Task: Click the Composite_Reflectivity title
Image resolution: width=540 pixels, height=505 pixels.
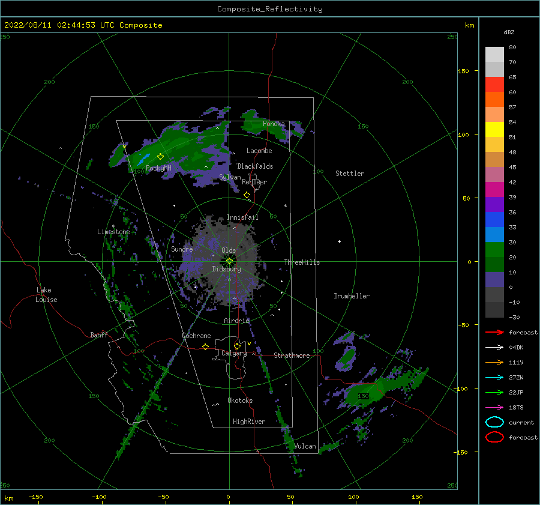Action: pos(270,9)
